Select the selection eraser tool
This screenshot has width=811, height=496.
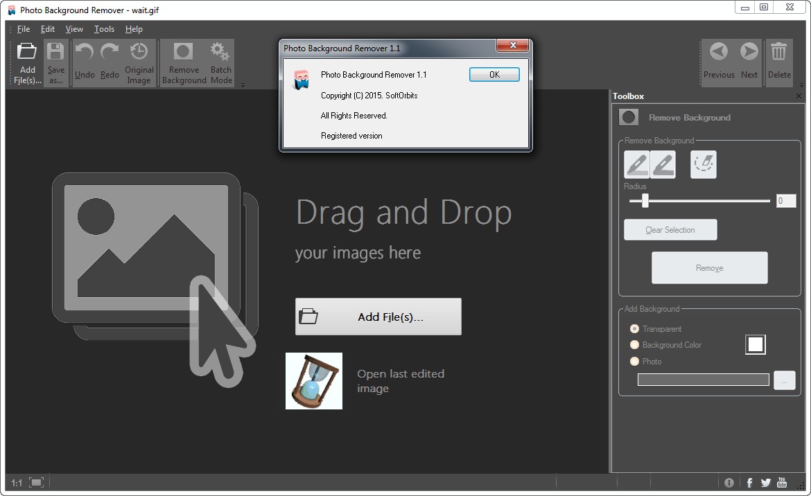704,164
